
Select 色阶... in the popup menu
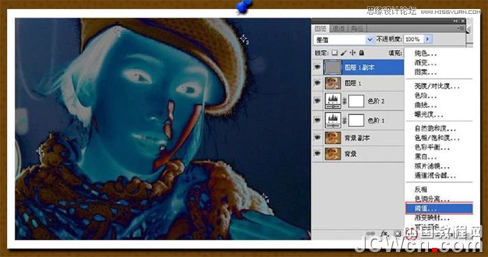click(425, 95)
